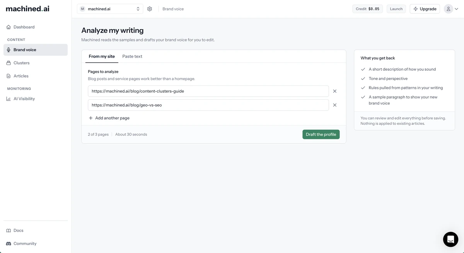This screenshot has width=464, height=253.
Task: Open Articles in the sidebar
Action: (36, 76)
